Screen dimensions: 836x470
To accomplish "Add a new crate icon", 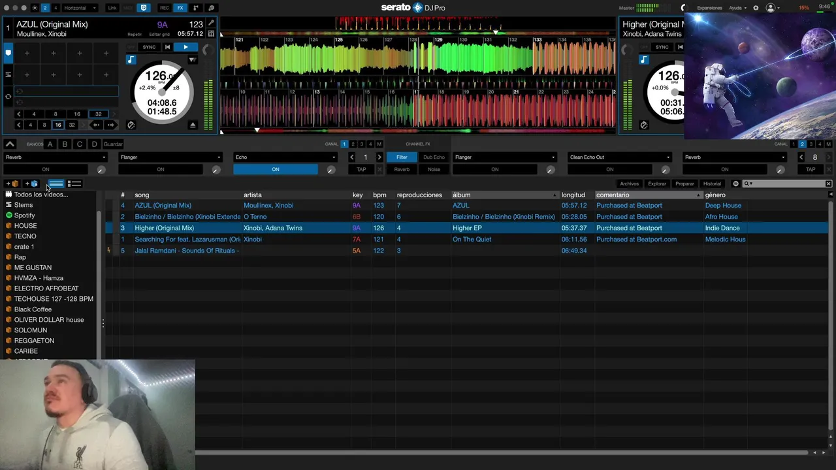I will tap(12, 184).
